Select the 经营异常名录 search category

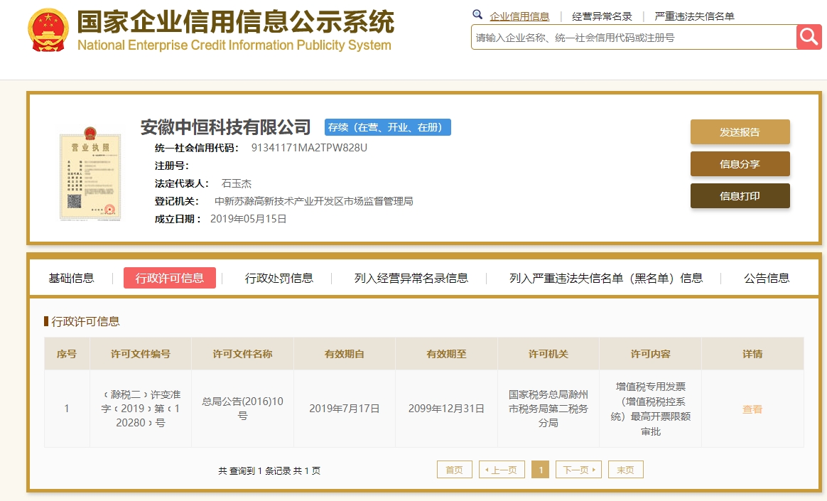coord(602,16)
